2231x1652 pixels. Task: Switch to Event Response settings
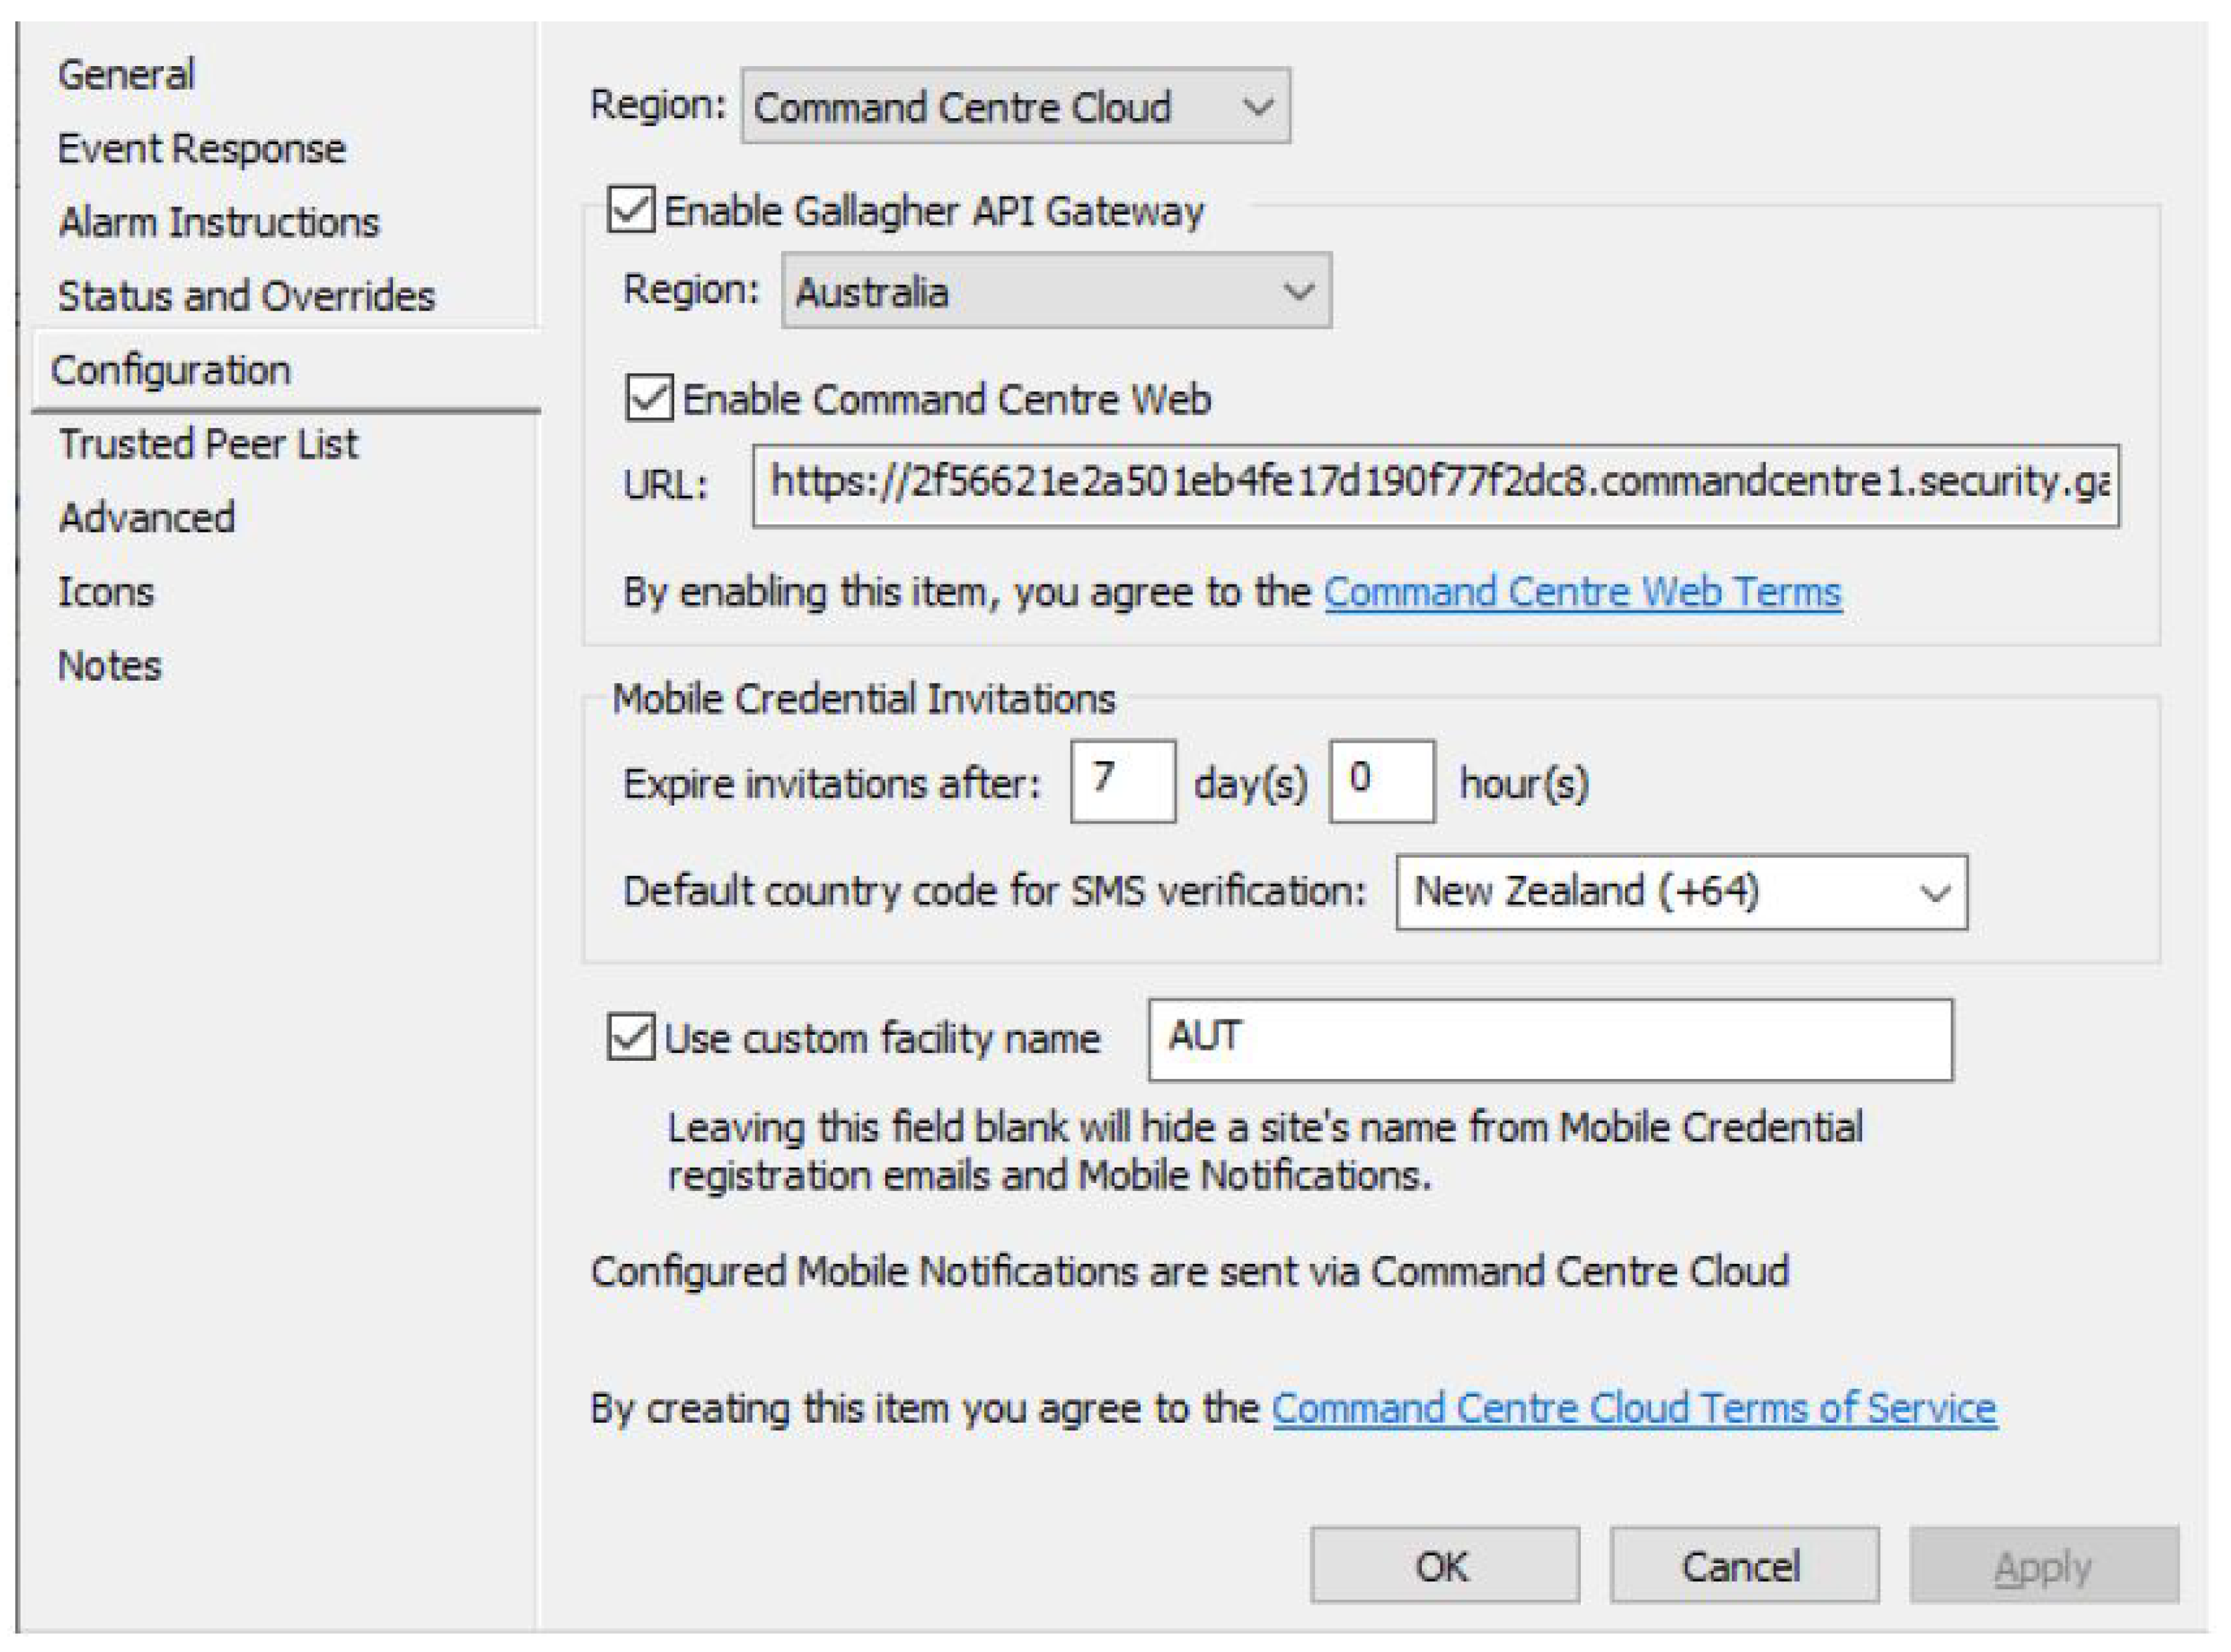pos(200,148)
